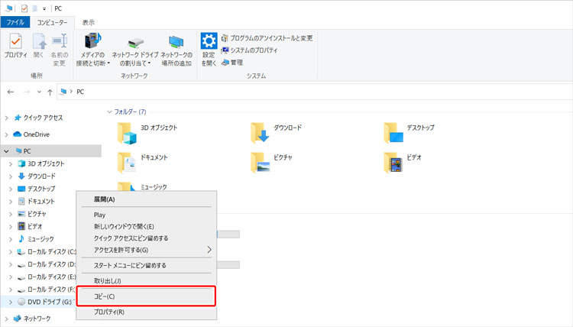Choose 展開(A) from context menu
The image size is (573, 327).
point(146,199)
